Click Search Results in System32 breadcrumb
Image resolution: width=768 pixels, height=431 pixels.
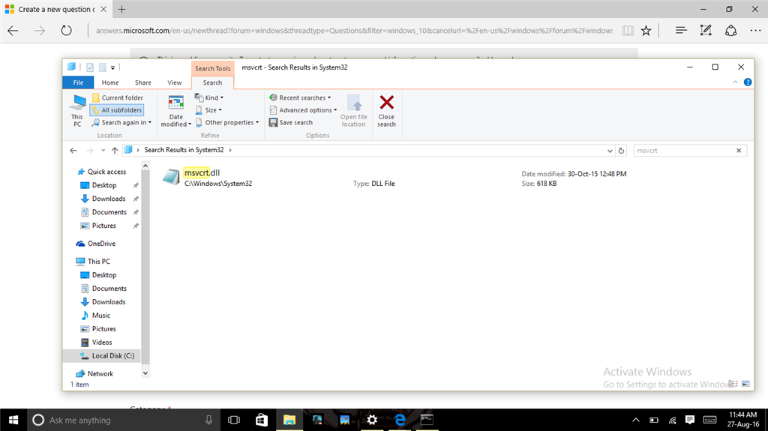(x=184, y=150)
